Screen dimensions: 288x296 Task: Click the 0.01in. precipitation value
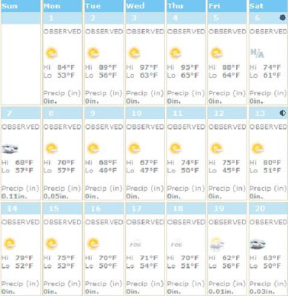click(x=221, y=292)
